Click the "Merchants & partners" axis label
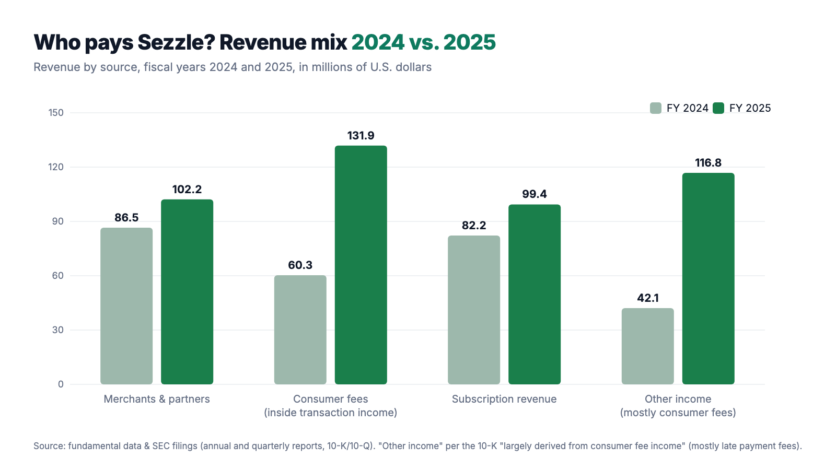The height and width of the screenshot is (470, 836). [157, 399]
